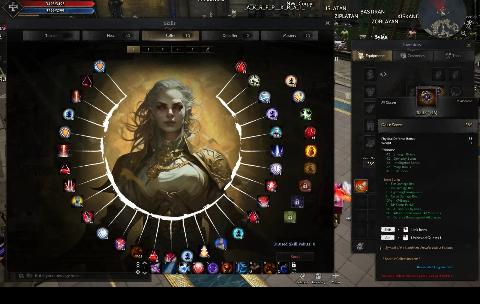The image size is (480, 304).
Task: Click the red health bar 3495/3495
Action: [57, 4]
